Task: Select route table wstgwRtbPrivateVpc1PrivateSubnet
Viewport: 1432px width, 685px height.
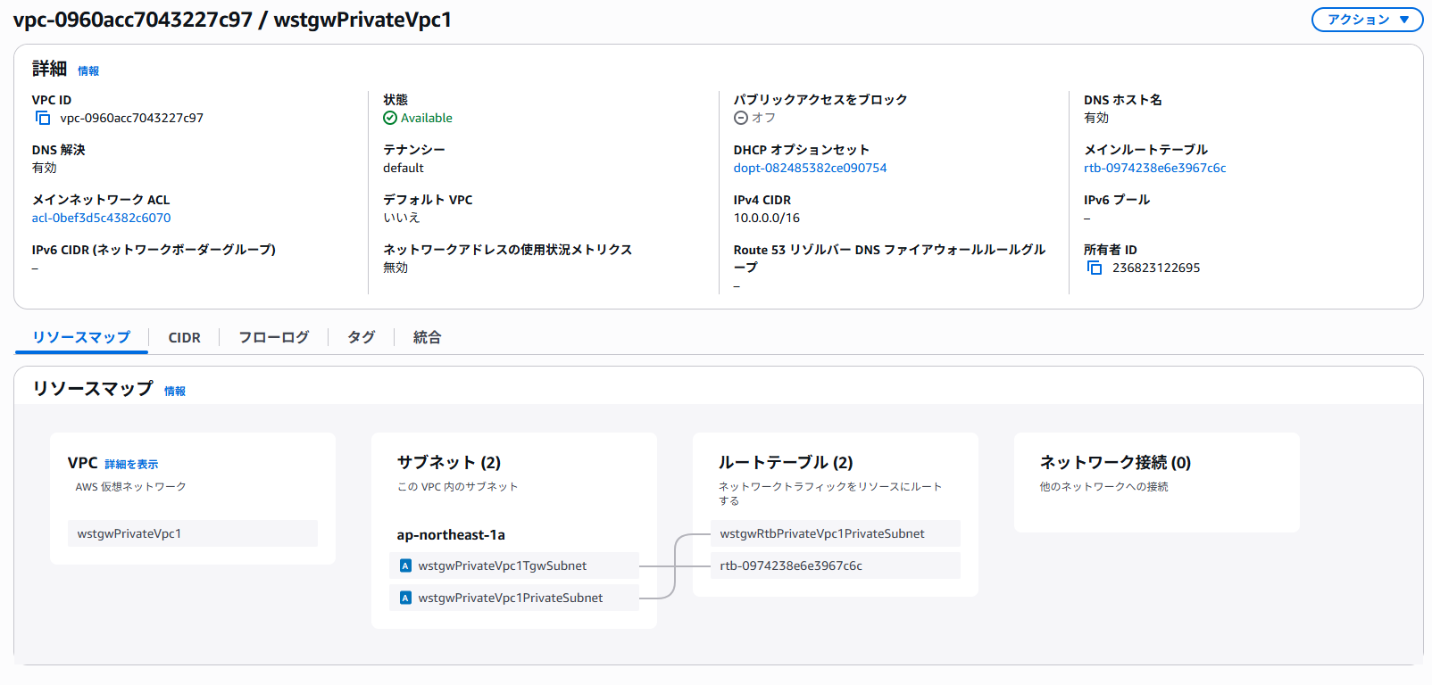Action: pos(836,533)
